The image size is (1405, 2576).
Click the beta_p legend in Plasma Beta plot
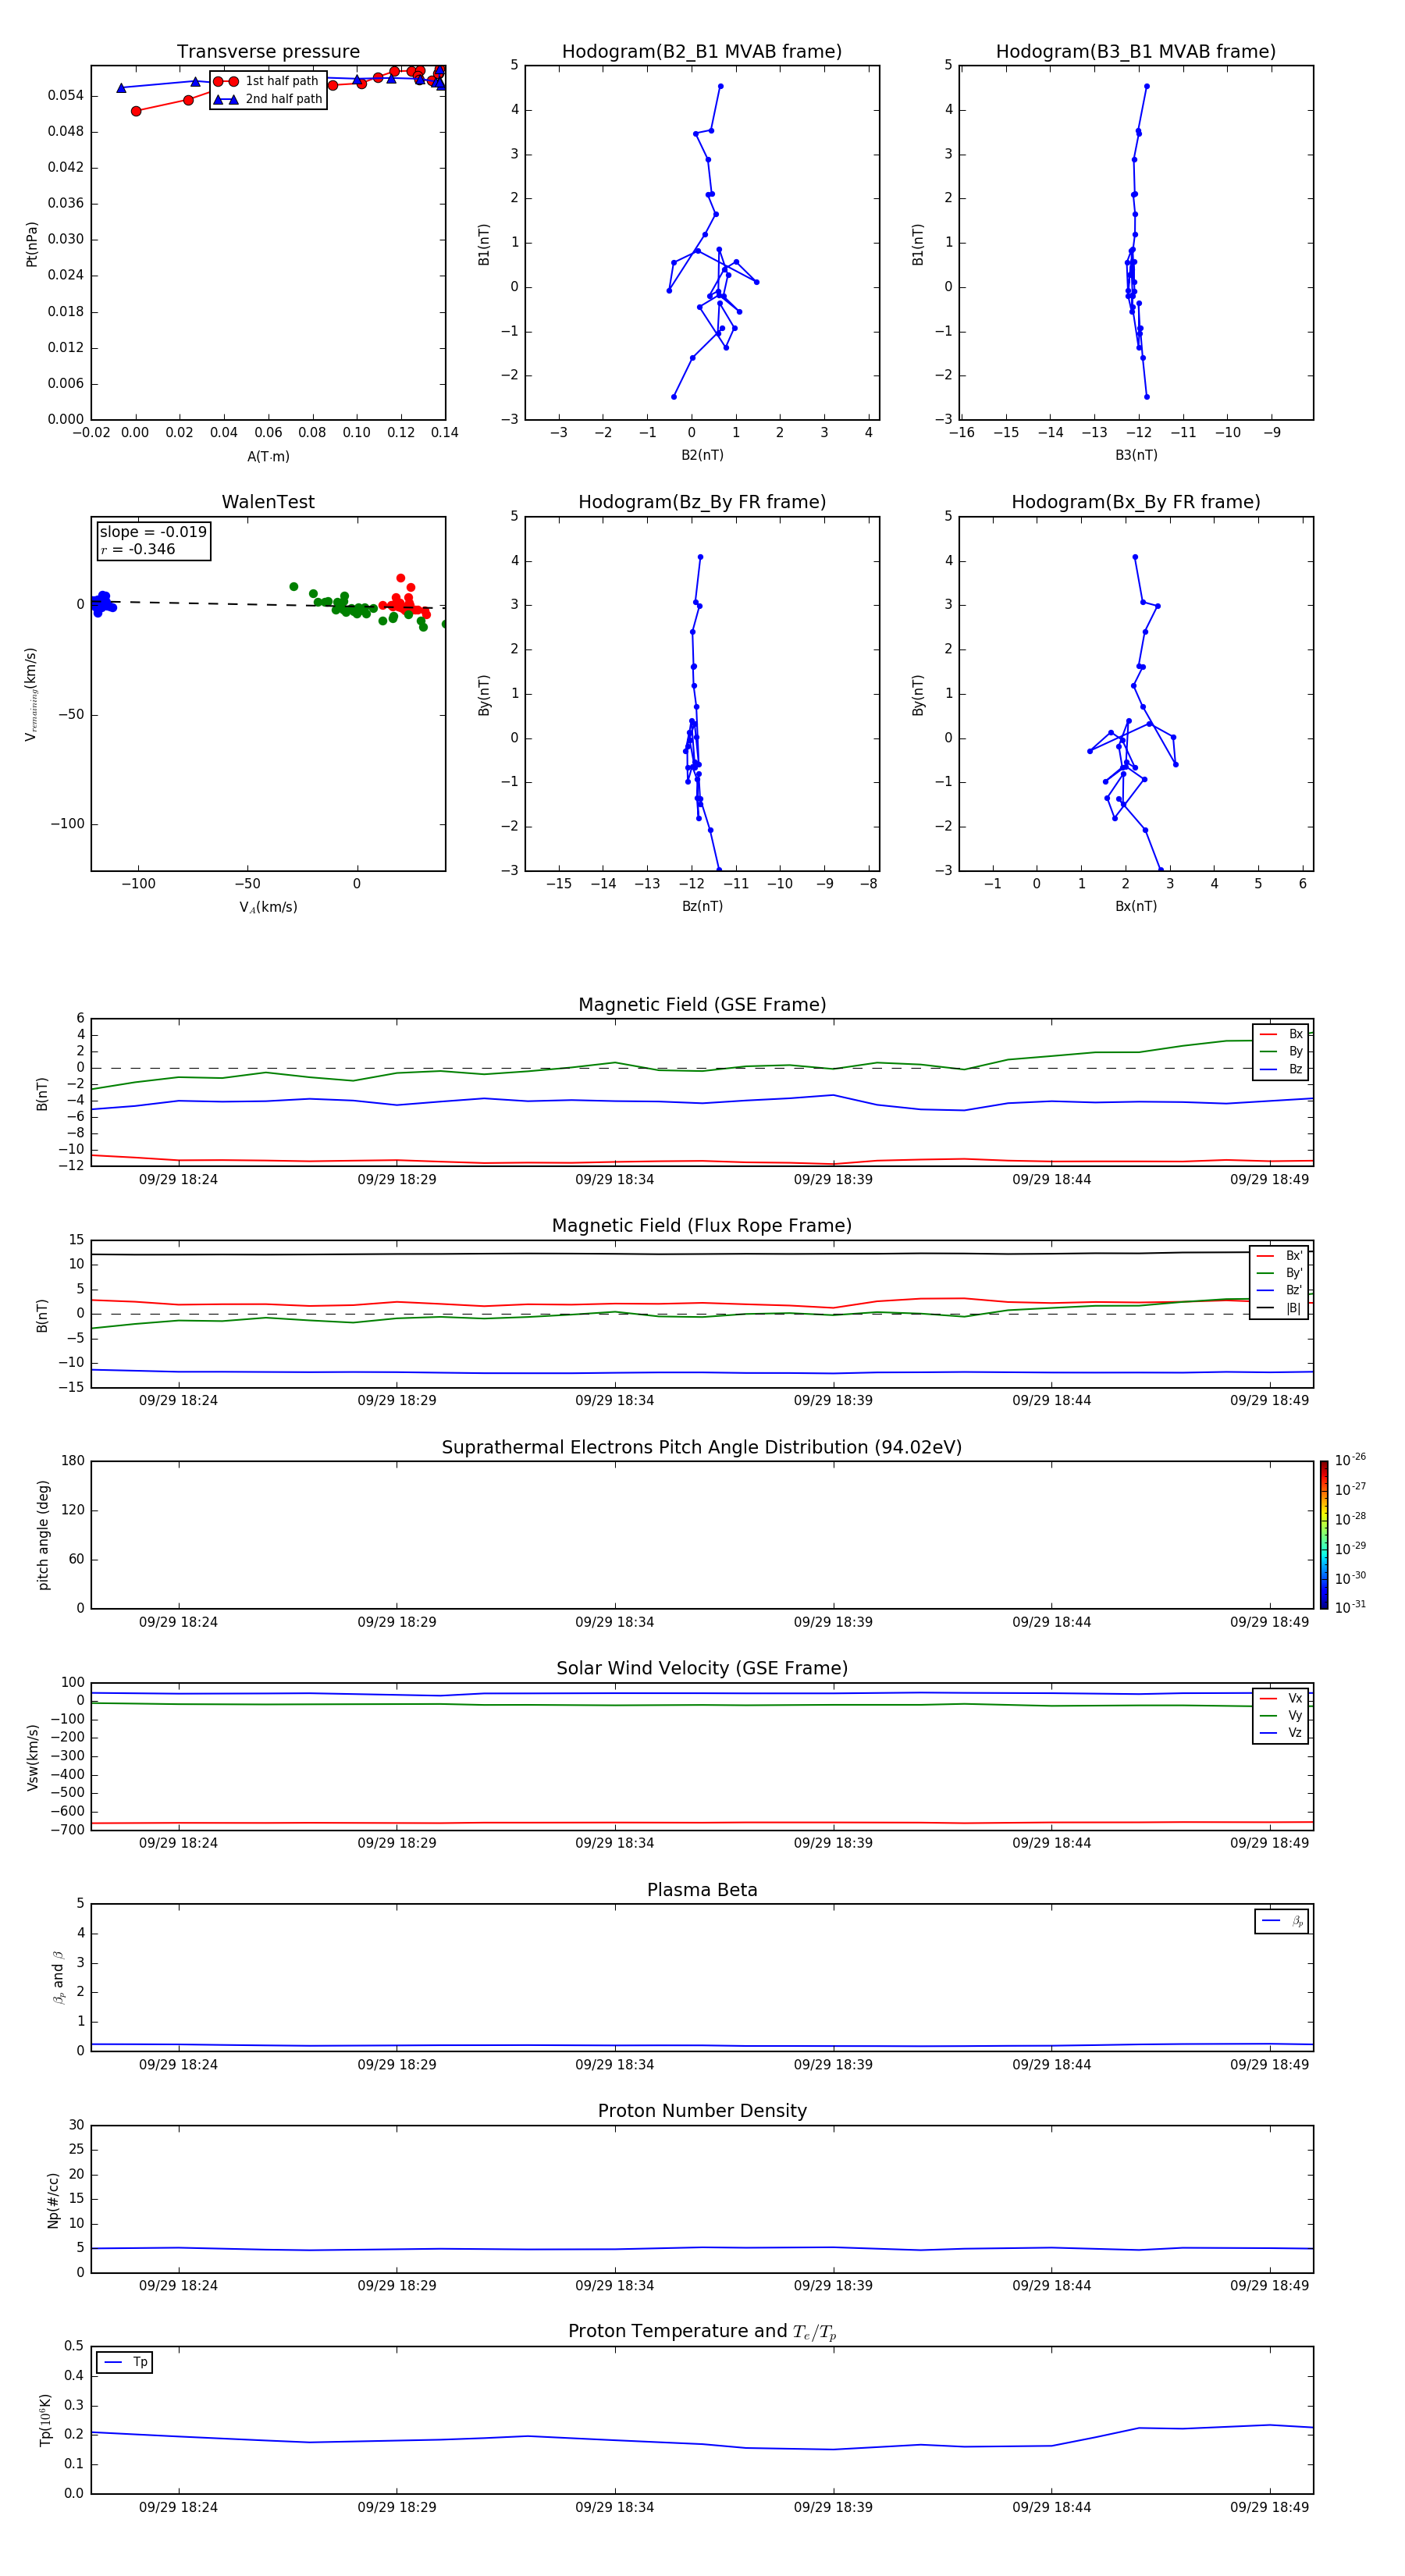[x=1282, y=1921]
